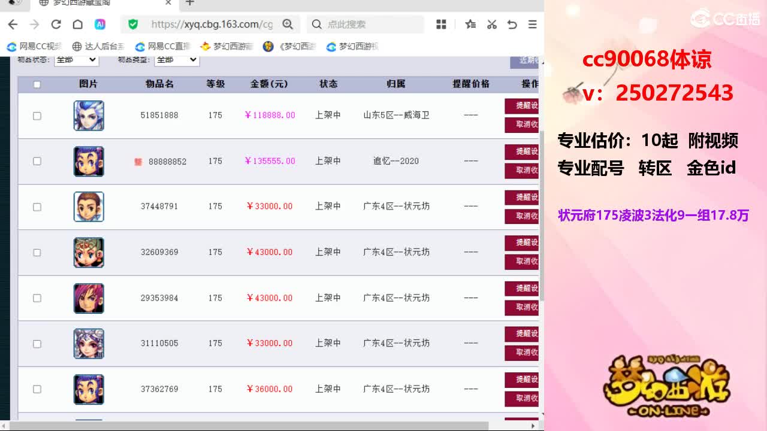Screen dimensions: 767x431
Task: Open character avatar for item 51851888
Action: pos(89,116)
